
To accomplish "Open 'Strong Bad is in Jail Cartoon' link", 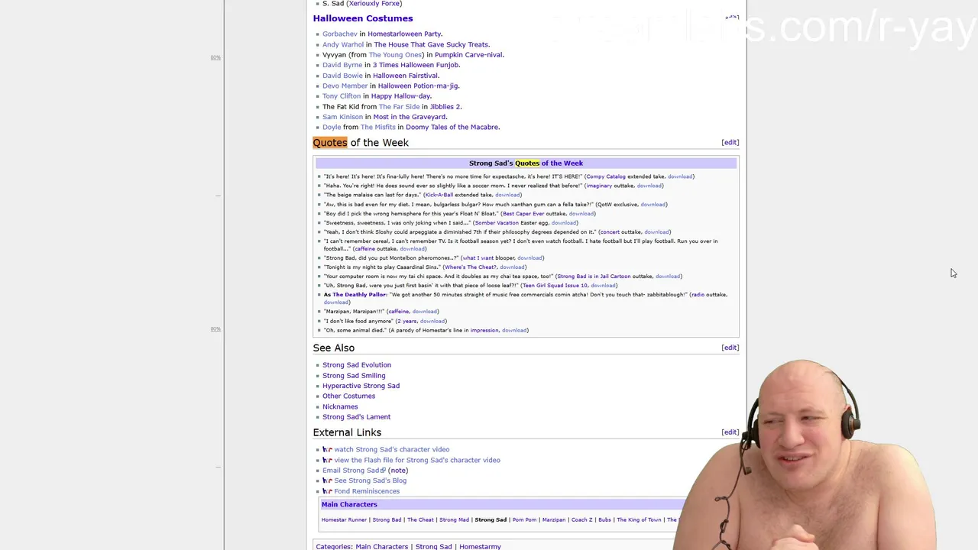I will (594, 277).
